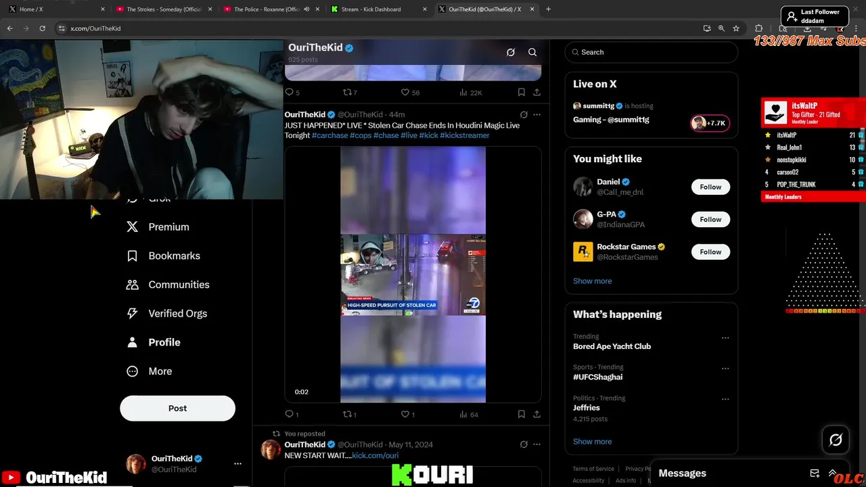The image size is (866, 487).
Task: Open options for #UFCShaghai trend
Action: coord(725,369)
